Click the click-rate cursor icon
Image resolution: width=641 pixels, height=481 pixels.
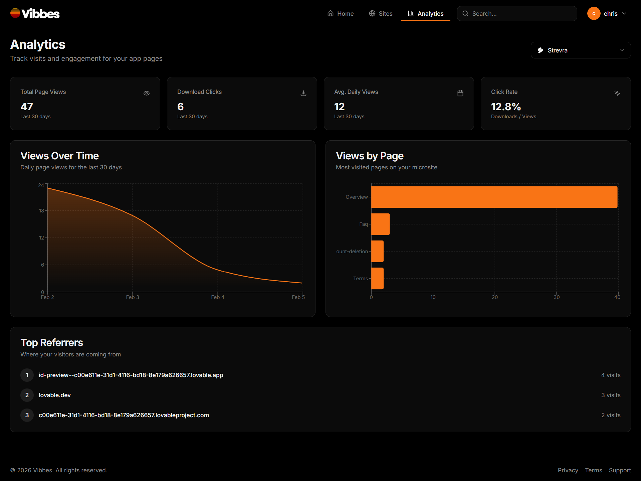617,93
